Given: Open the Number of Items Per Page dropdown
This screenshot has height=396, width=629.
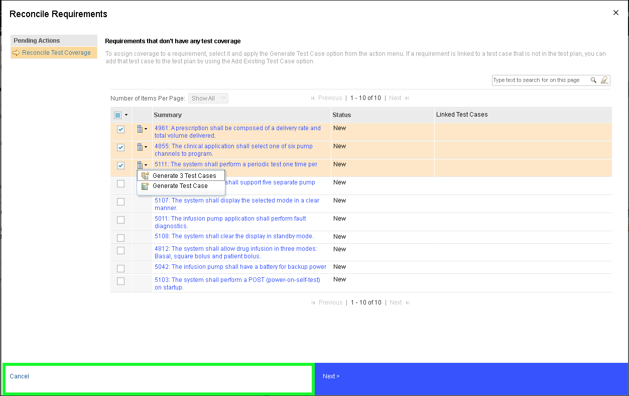Looking at the screenshot, I should pyautogui.click(x=208, y=98).
